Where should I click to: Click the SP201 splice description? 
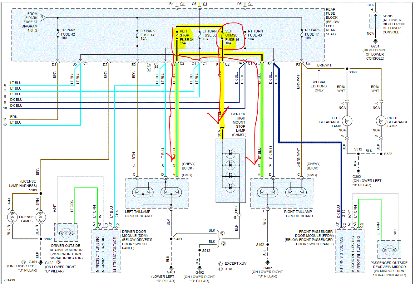tap(394, 24)
